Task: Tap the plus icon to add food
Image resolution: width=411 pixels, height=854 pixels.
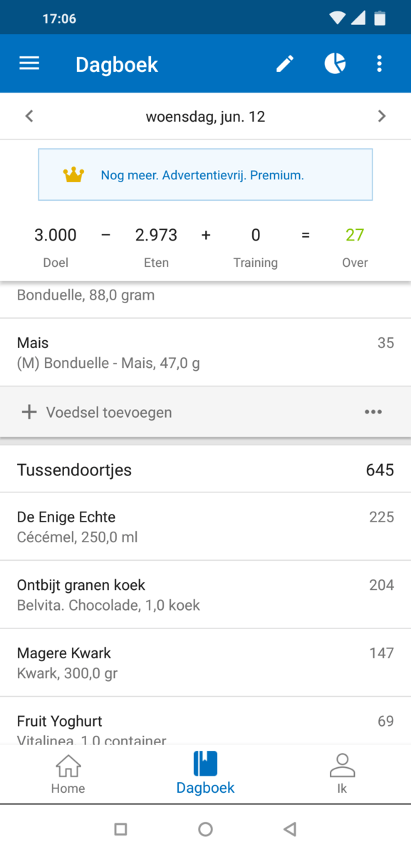Action: pos(28,412)
